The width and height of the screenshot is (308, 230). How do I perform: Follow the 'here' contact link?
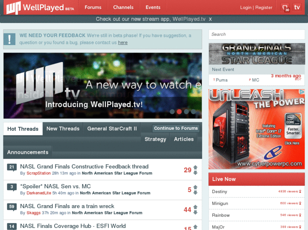[122, 43]
